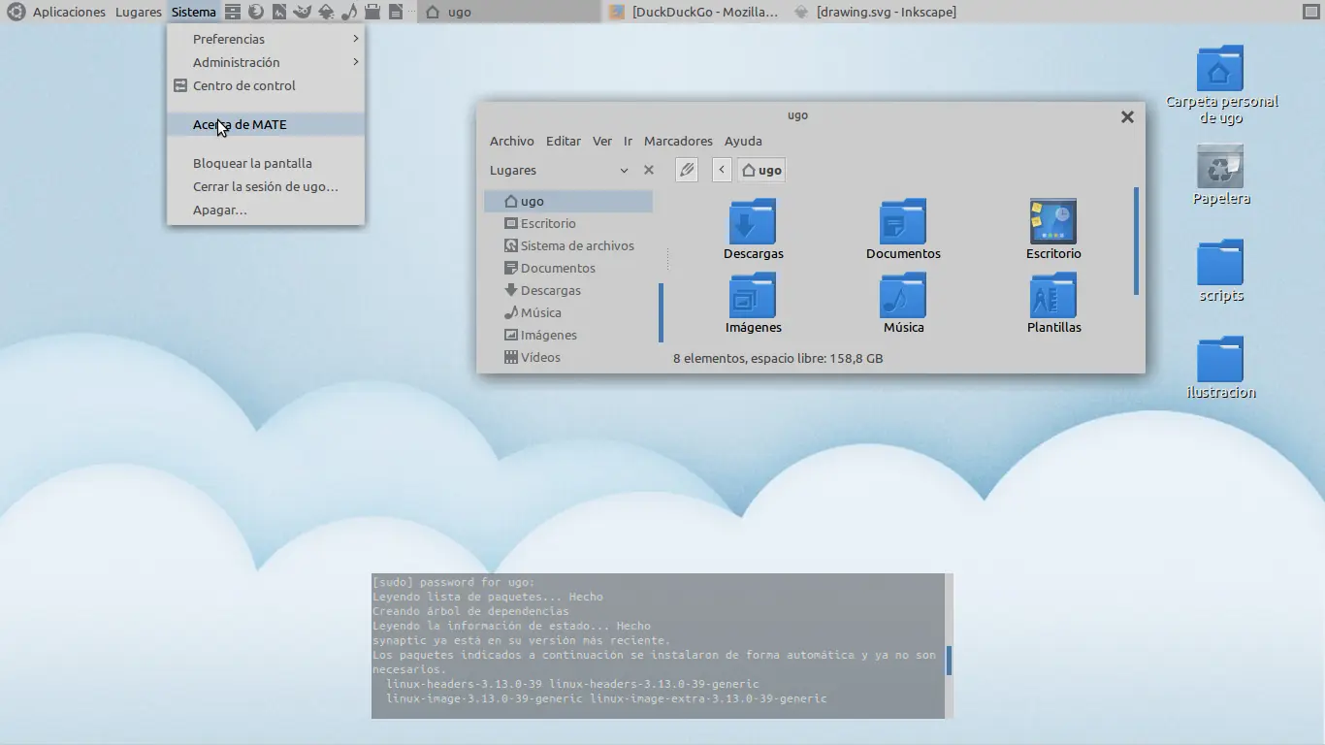Open the Editar menu in the file manager
The width and height of the screenshot is (1325, 745).
pos(564,141)
